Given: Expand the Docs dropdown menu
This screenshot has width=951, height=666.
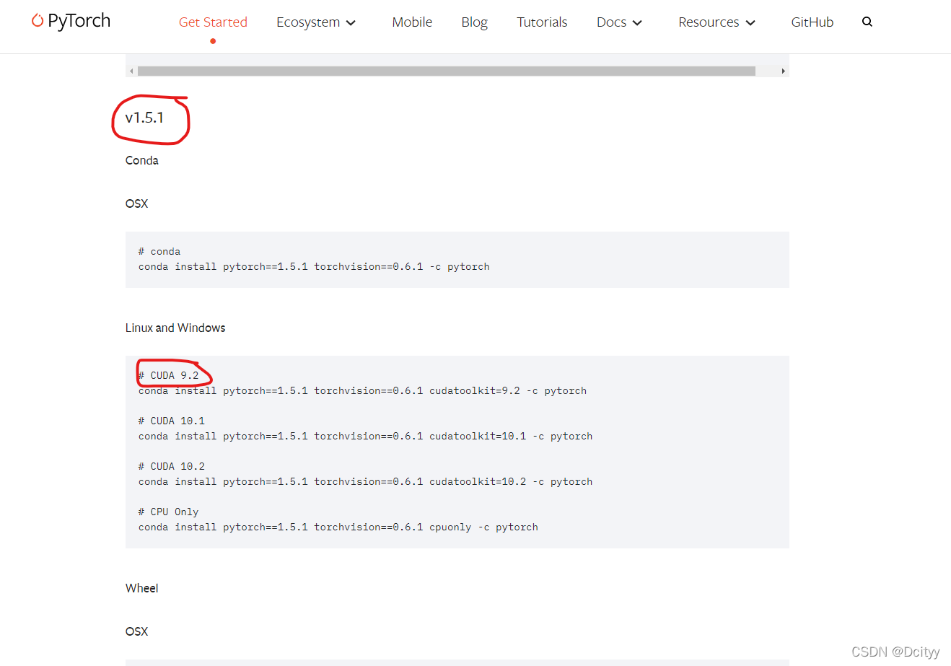Looking at the screenshot, I should [619, 22].
